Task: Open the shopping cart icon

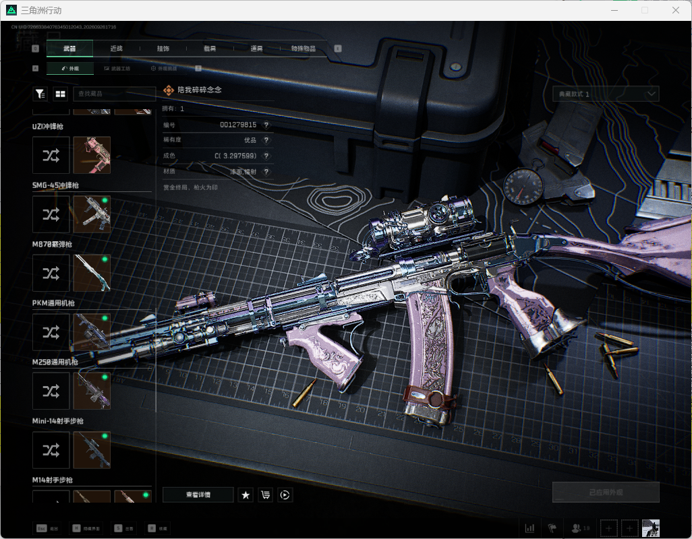Action: (265, 495)
